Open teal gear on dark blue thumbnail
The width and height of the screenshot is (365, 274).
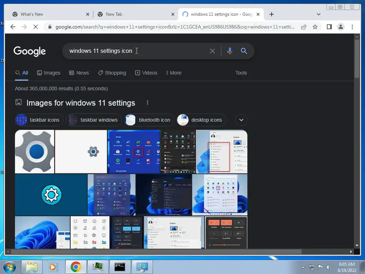(x=51, y=195)
